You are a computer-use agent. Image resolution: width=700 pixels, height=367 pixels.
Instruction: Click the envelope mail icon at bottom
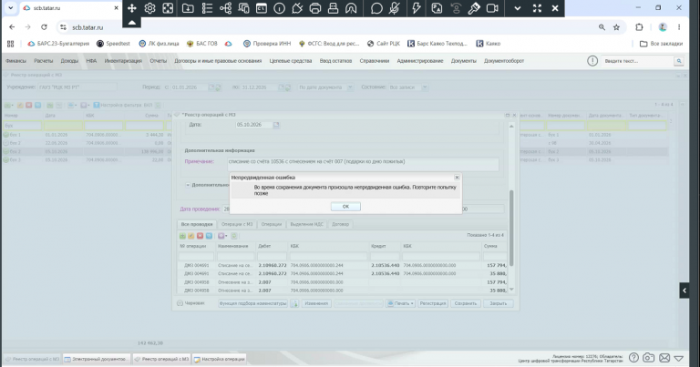coord(664,358)
